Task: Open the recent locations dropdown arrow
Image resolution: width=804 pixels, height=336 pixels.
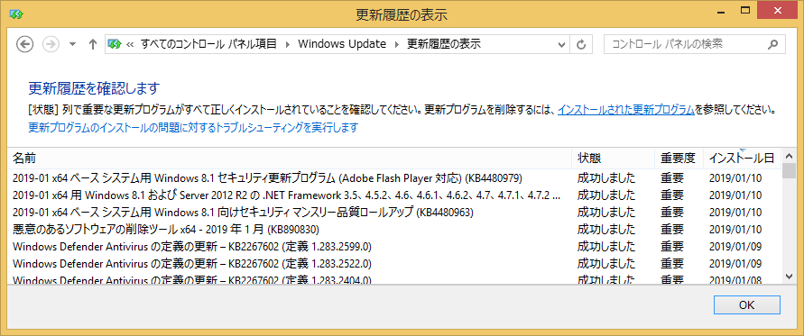Action: point(72,44)
